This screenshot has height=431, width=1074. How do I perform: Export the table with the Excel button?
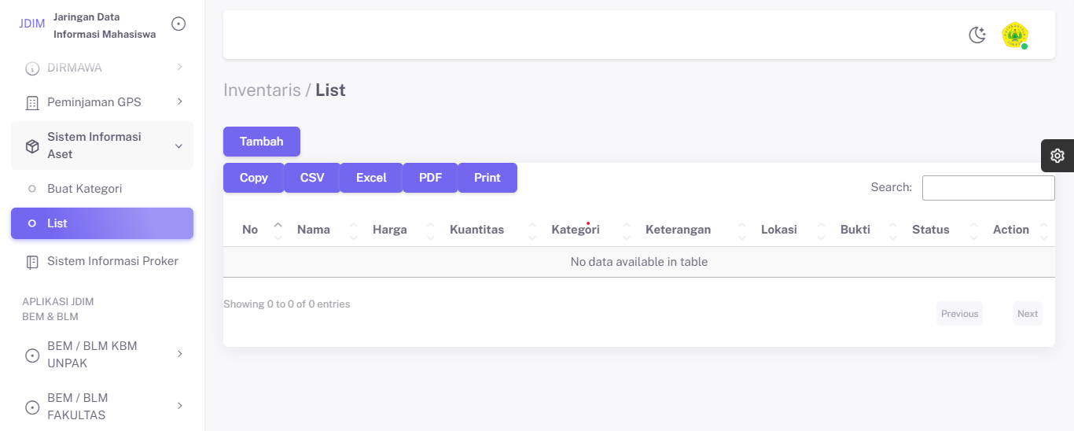[x=371, y=178]
